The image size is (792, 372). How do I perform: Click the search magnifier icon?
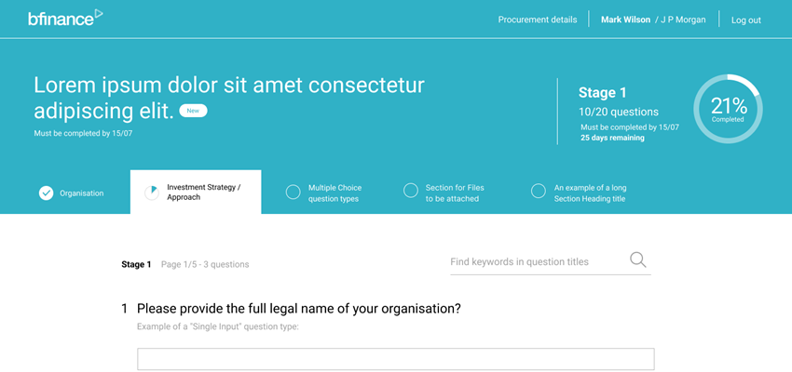tap(638, 260)
